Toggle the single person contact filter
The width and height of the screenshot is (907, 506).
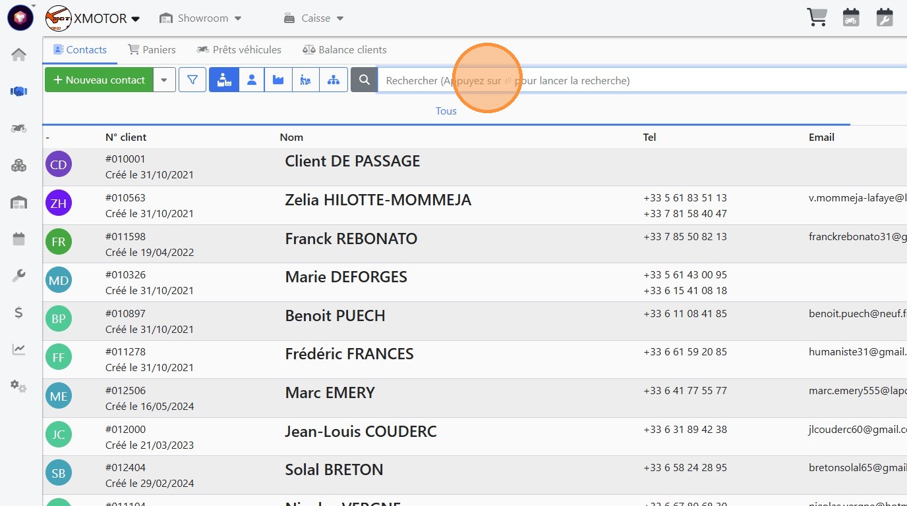click(x=251, y=80)
